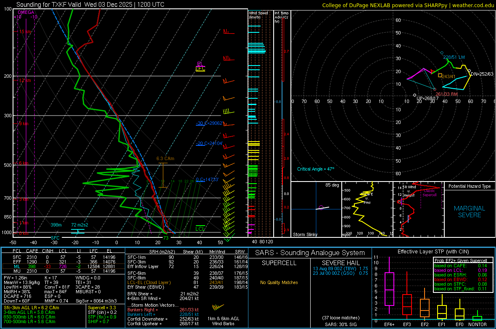Click the Potential Hazard Type heading
This screenshot has width=496, height=329.
click(x=470, y=186)
